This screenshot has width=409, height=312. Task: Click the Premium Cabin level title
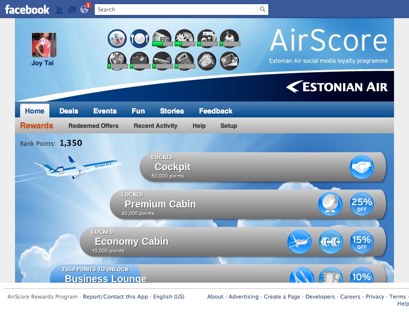tap(160, 204)
